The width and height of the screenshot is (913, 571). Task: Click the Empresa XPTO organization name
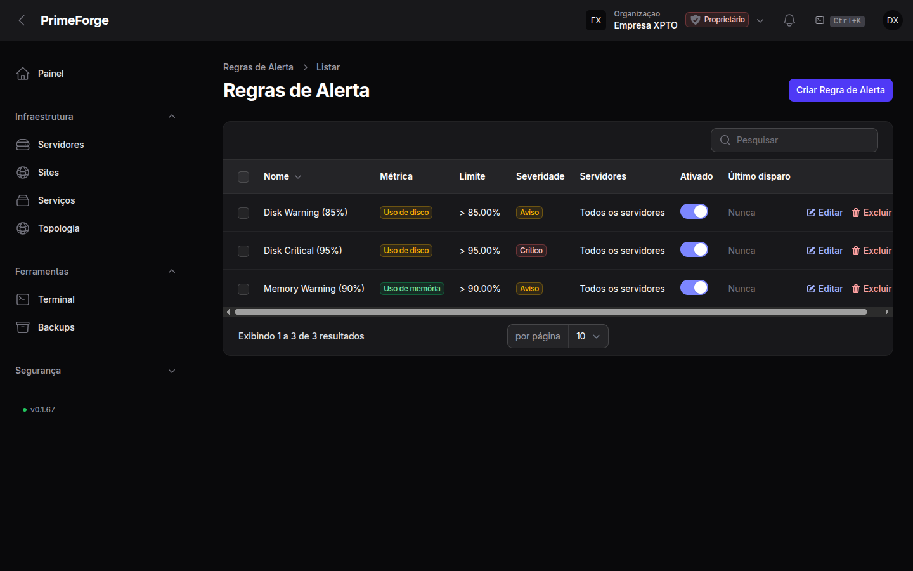tap(645, 25)
